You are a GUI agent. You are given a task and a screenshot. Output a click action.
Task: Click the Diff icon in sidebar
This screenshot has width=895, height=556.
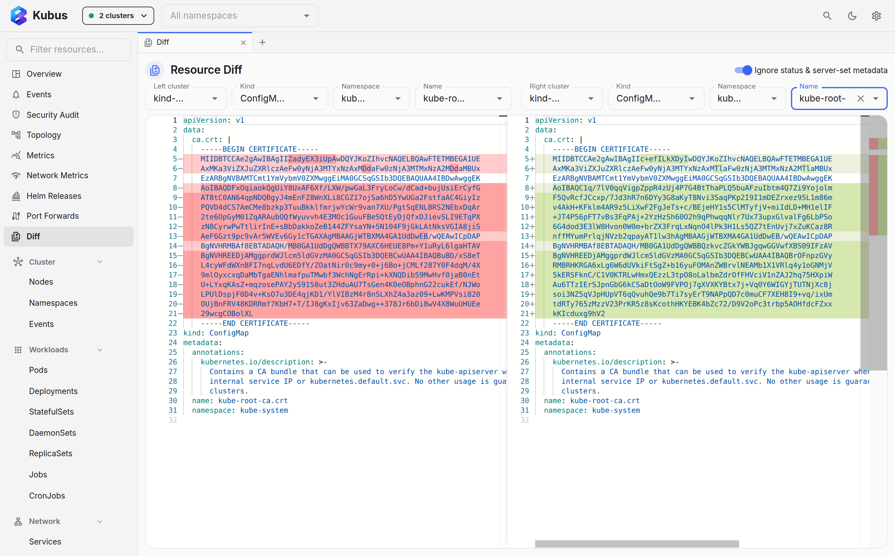(x=16, y=236)
